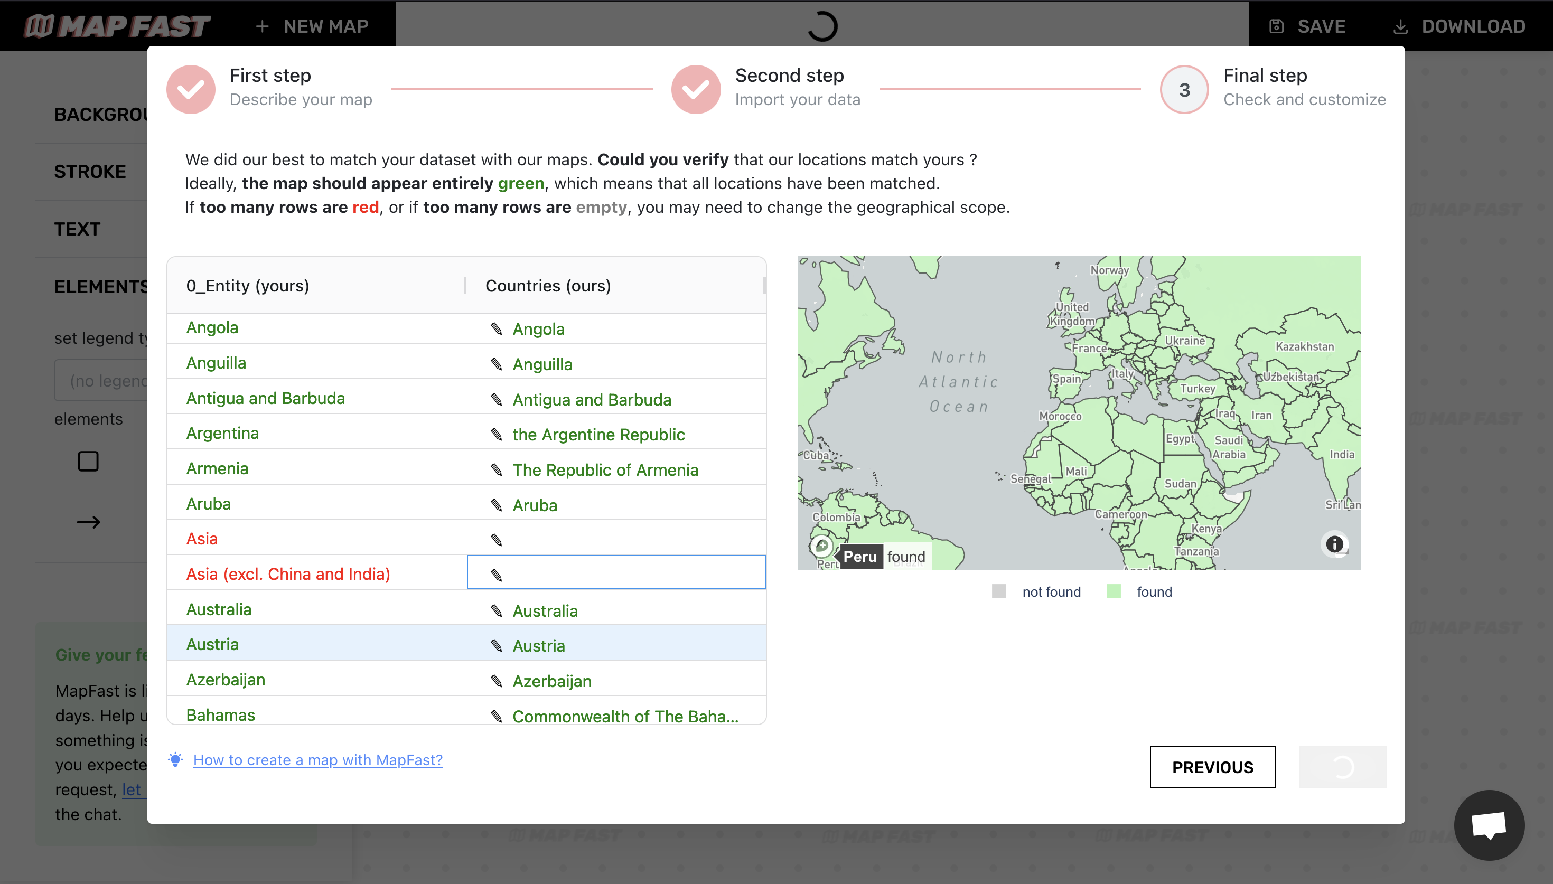The width and height of the screenshot is (1553, 884).
Task: Toggle visibility for Asia entity row
Action: click(497, 540)
